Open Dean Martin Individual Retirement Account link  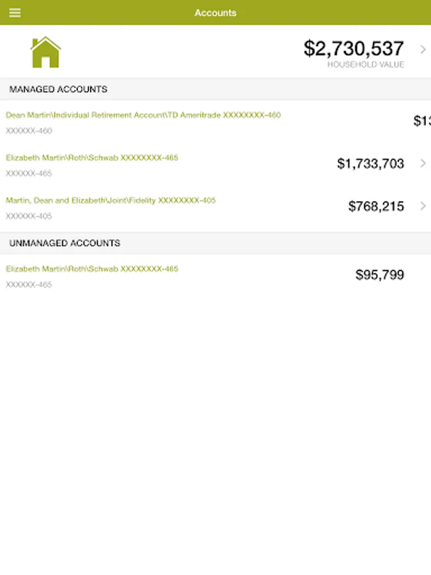(x=143, y=115)
